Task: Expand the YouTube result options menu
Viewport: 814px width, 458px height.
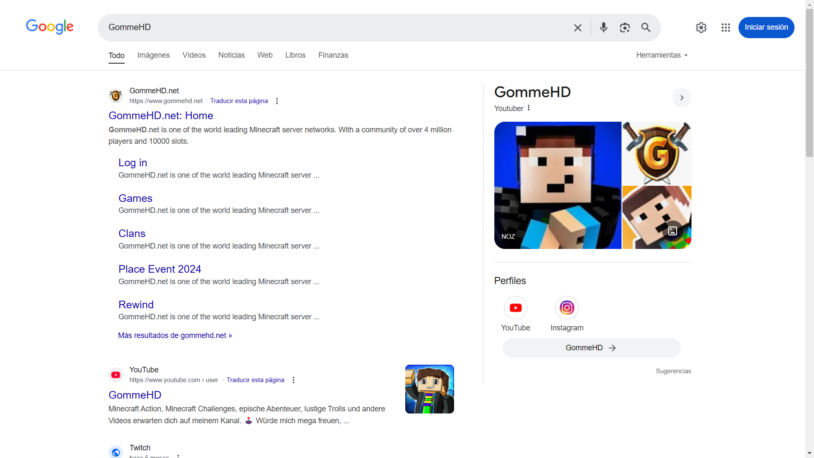Action: (293, 380)
